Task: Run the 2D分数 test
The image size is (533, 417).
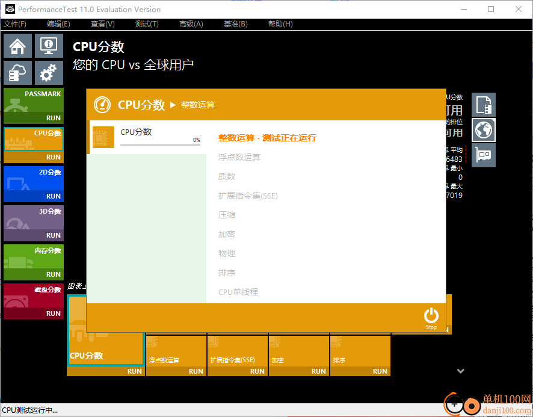Action: coord(34,196)
